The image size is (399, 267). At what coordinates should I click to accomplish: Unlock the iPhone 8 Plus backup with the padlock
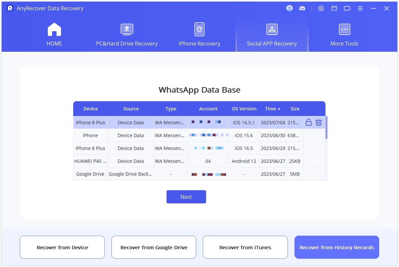(x=308, y=122)
